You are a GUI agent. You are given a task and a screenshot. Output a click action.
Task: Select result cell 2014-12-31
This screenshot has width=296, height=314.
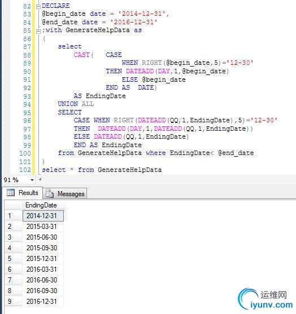coord(43,216)
